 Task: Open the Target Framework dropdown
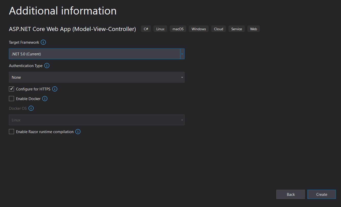[97, 54]
